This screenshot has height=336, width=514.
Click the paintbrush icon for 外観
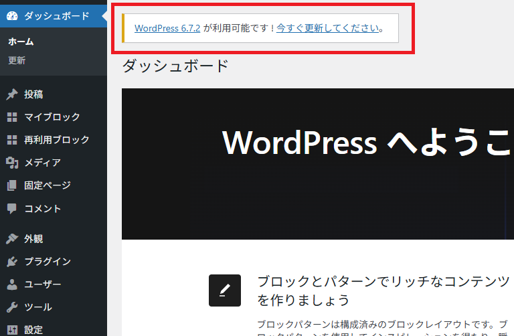click(x=11, y=239)
